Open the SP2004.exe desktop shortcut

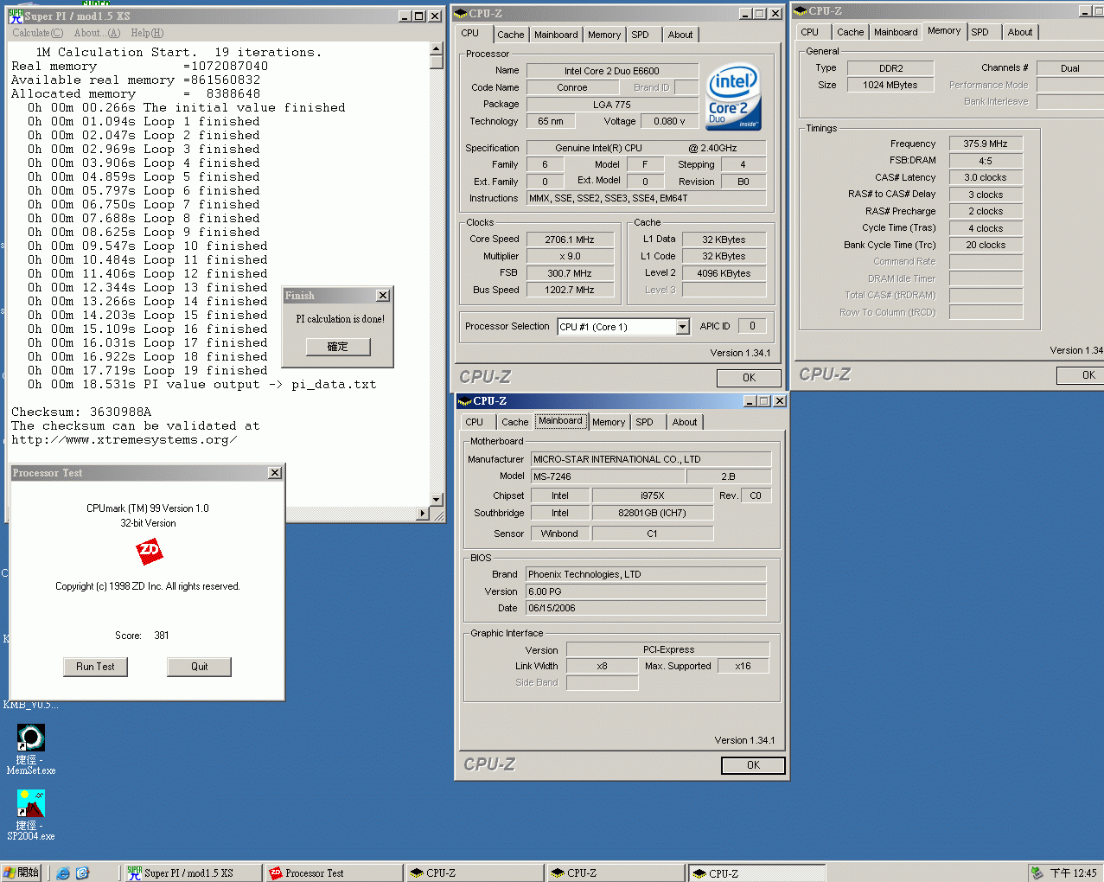point(31,803)
